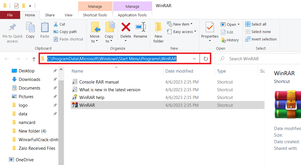Click the Search WinRAR box

pyautogui.click(x=258, y=59)
